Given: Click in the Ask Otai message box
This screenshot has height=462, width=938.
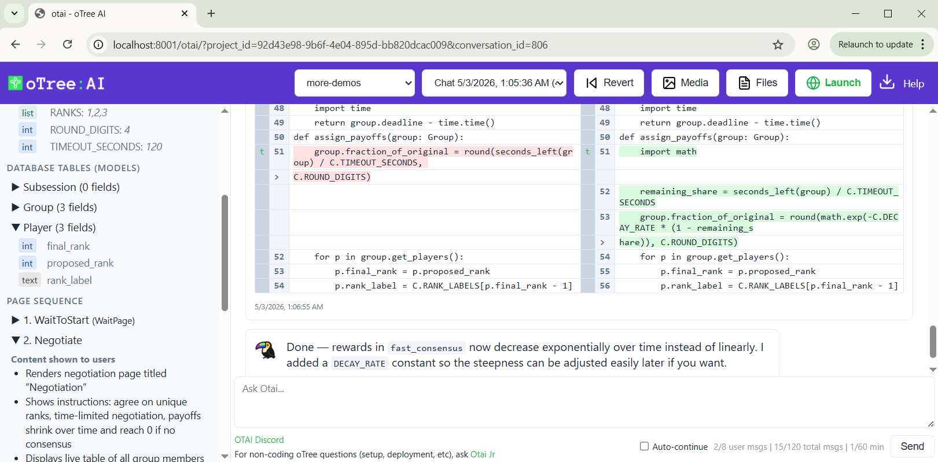Looking at the screenshot, I should pos(584,402).
